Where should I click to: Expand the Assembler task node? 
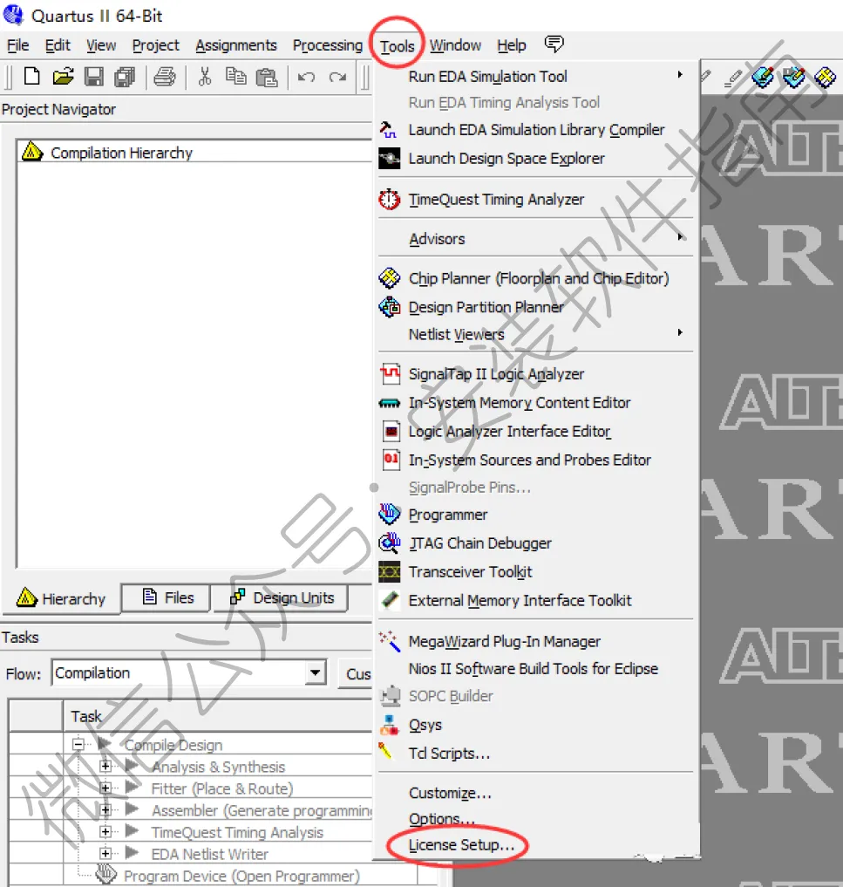tap(105, 810)
